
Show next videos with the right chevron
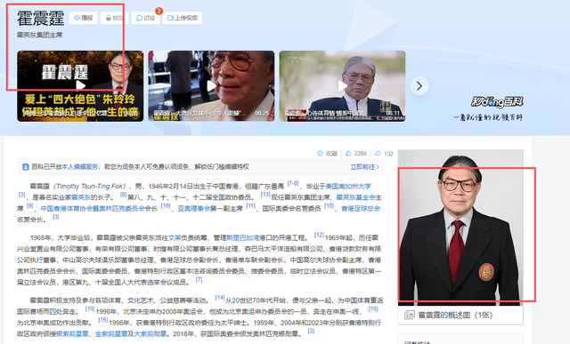tap(419, 86)
